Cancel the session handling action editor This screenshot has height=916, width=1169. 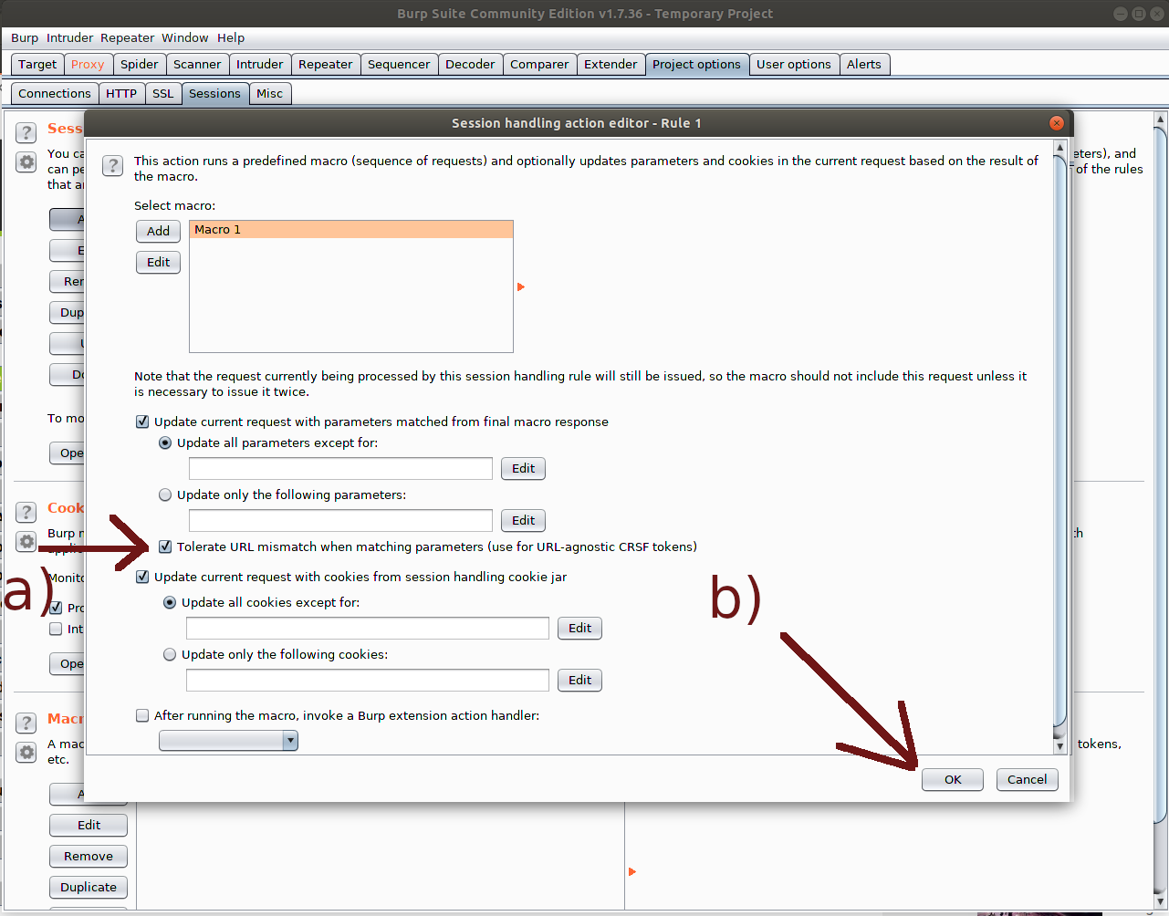click(1028, 779)
